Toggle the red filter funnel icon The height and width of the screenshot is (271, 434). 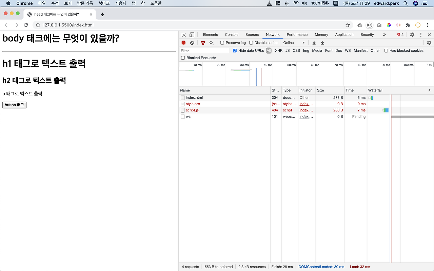coord(203,43)
